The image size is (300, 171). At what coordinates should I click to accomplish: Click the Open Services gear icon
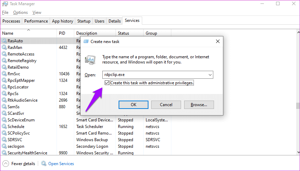44,163
